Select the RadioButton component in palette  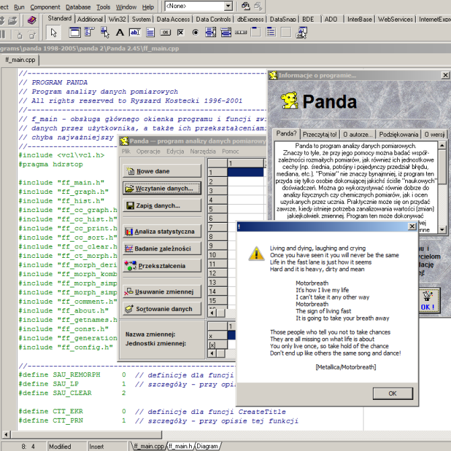(x=195, y=32)
